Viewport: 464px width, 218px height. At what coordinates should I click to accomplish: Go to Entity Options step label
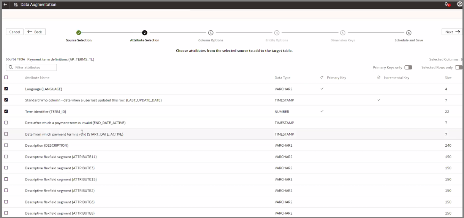point(277,40)
